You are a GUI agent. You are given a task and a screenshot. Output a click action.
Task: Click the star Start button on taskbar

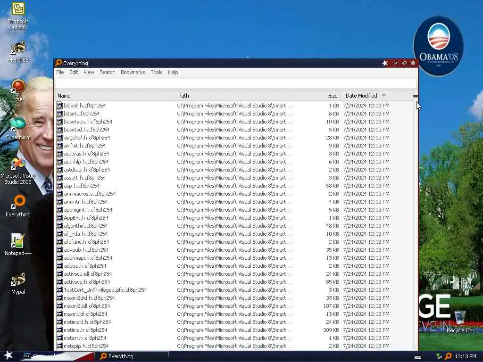click(x=8, y=355)
